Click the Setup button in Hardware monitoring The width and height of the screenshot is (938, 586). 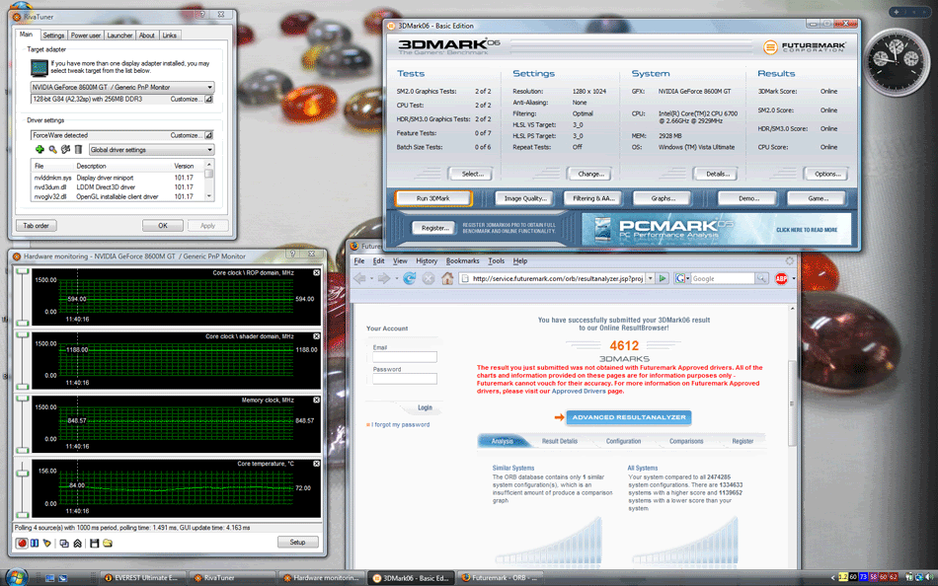point(297,543)
